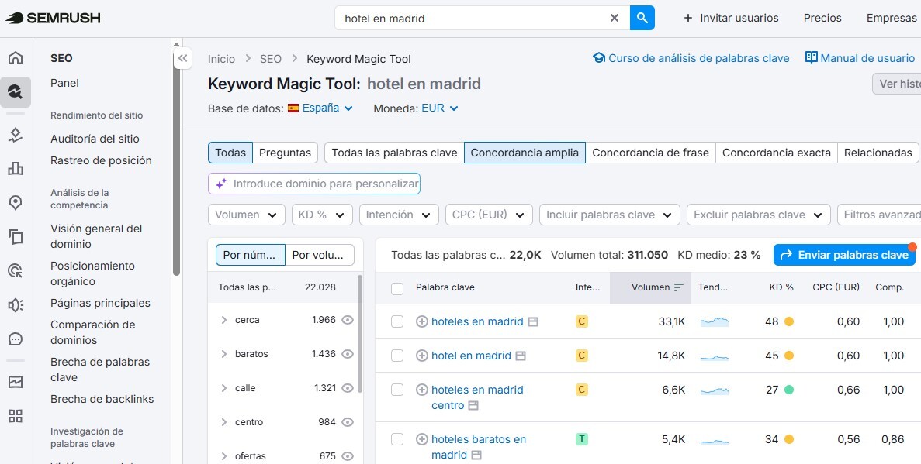Expand the calle keyword group
921x464 pixels.
(x=223, y=388)
